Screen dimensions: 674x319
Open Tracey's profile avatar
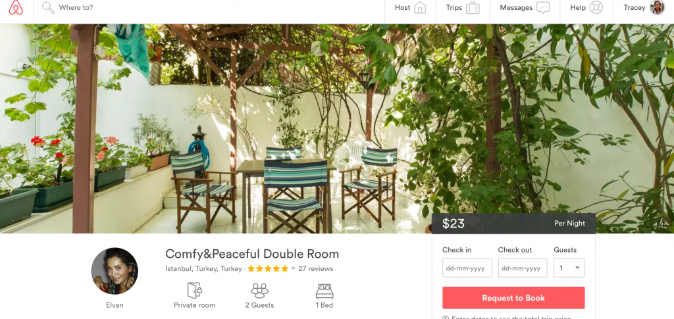[x=657, y=7]
